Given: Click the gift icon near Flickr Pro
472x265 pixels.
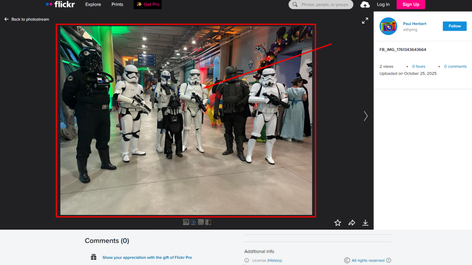Looking at the screenshot, I should [93, 257].
